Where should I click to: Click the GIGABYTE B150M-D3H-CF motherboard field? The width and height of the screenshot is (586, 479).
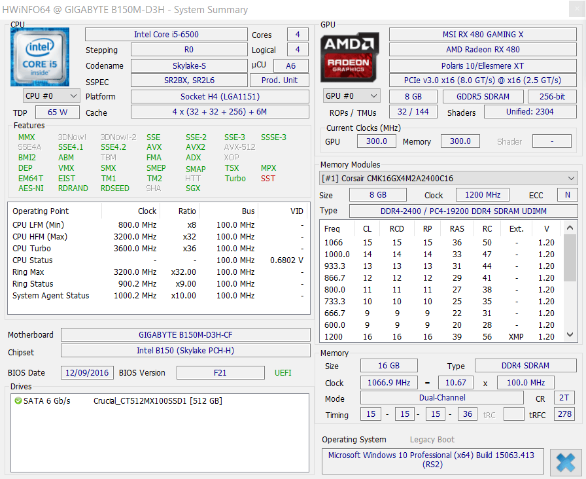(x=185, y=334)
